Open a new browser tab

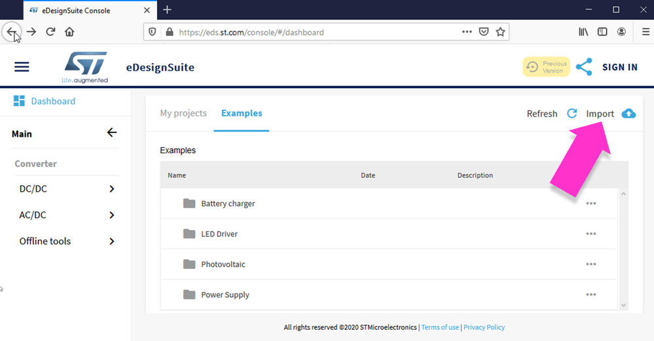[x=167, y=10]
